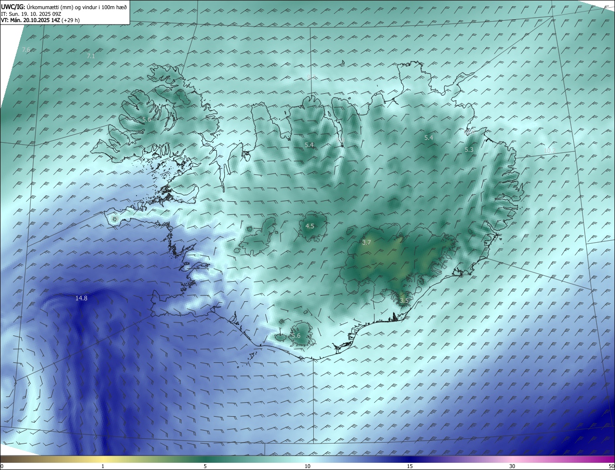Click the legend tick label '1'
This screenshot has height=470, width=615.
point(103,466)
